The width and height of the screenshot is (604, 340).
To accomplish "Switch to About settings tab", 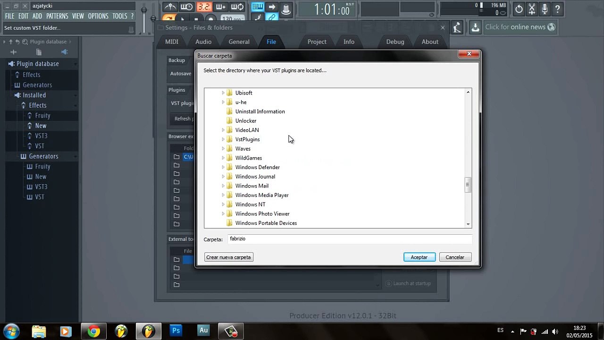I will click(430, 42).
